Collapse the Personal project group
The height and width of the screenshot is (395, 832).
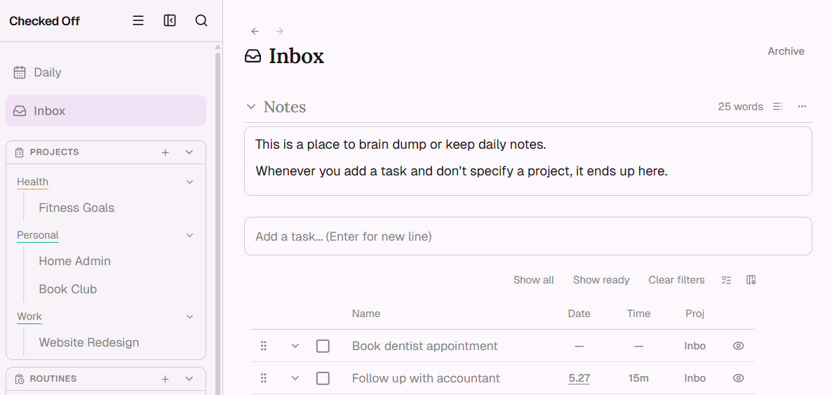tap(190, 235)
